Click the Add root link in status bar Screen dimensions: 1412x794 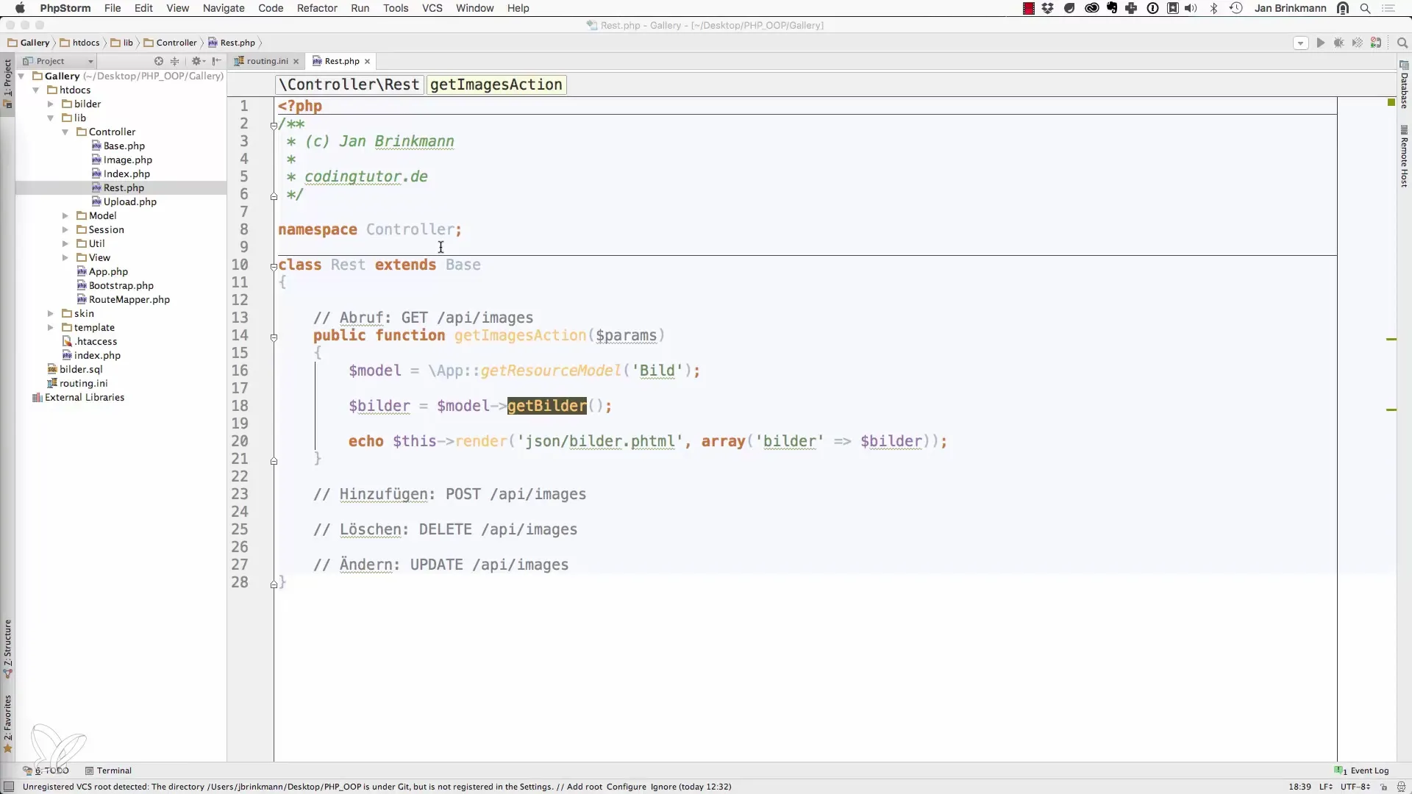coord(584,787)
